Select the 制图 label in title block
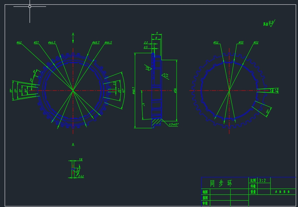 205,192
